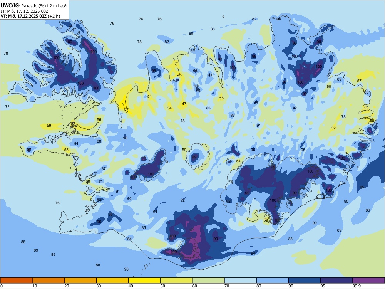Click the map humidity value '72'
The width and height of the screenshot is (385, 289).
pos(7,106)
